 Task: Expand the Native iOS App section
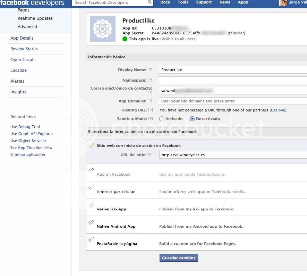111,209
